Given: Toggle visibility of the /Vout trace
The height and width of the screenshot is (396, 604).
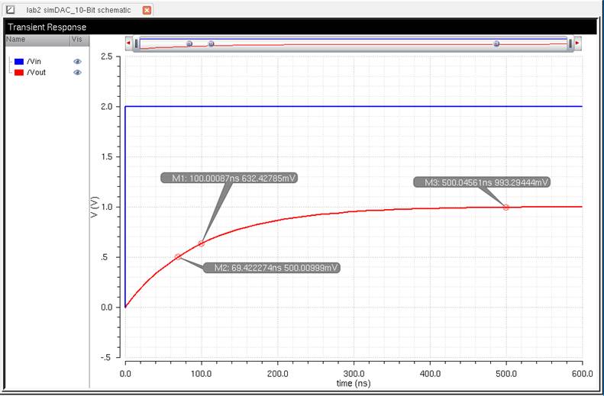Looking at the screenshot, I should [x=77, y=72].
